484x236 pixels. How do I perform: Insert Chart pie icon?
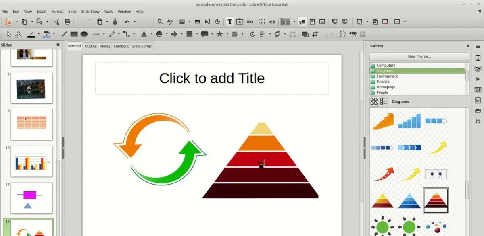(x=218, y=22)
